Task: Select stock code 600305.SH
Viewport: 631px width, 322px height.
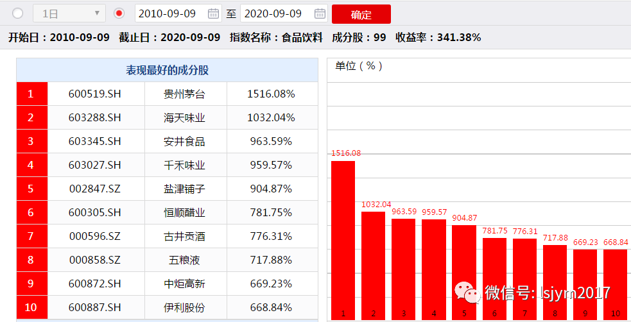Action: 94,212
